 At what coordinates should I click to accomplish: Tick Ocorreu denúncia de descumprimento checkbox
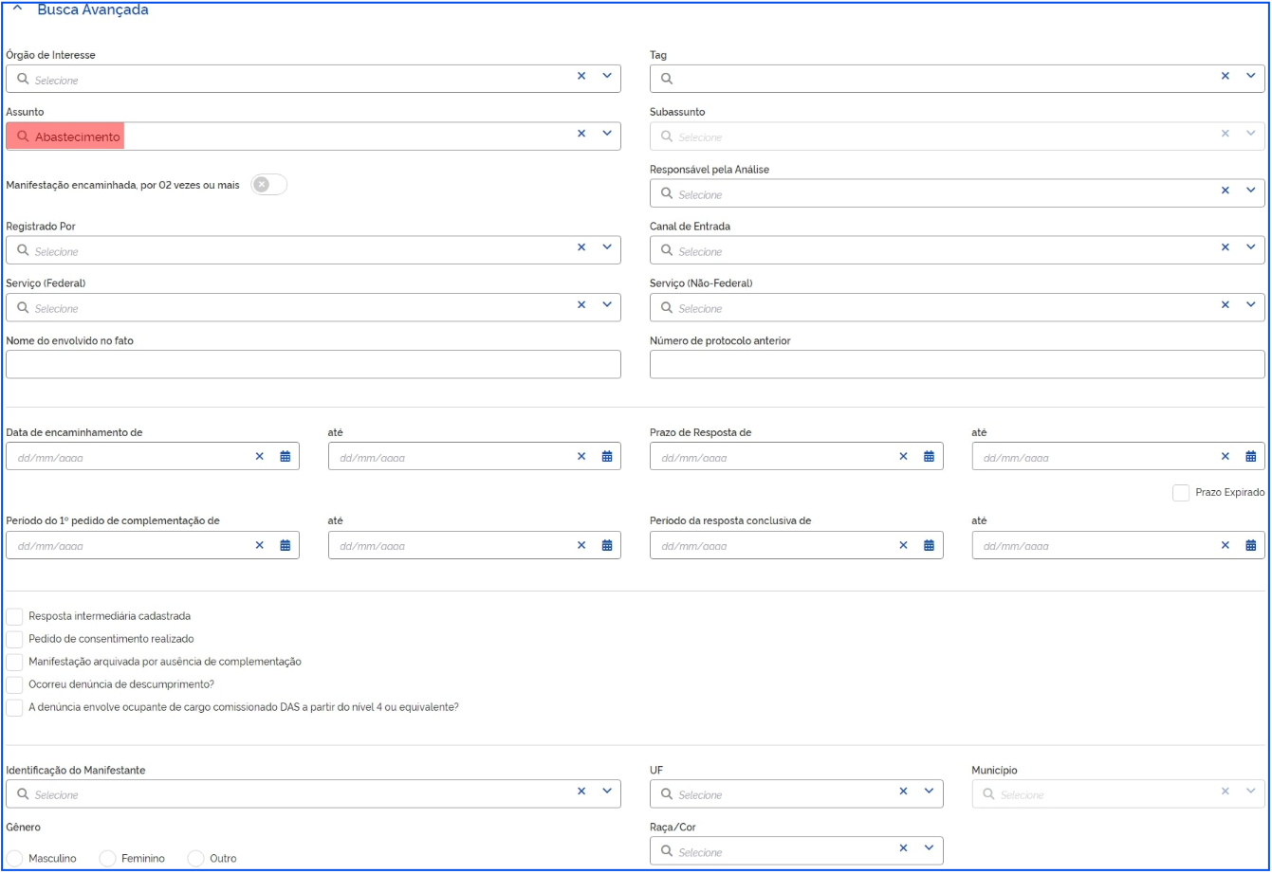click(x=14, y=684)
